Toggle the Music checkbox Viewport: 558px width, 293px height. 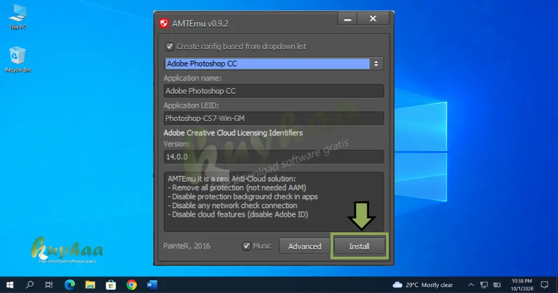point(246,246)
